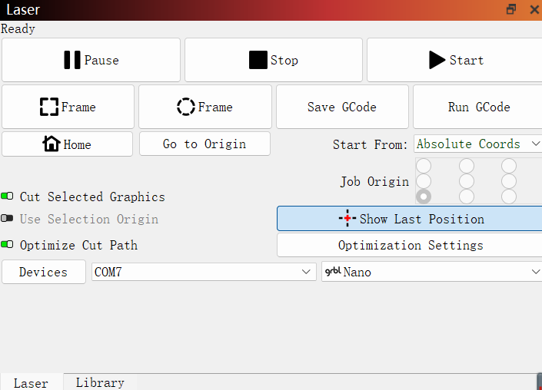Click the square Frame button
The image size is (542, 390).
(68, 107)
